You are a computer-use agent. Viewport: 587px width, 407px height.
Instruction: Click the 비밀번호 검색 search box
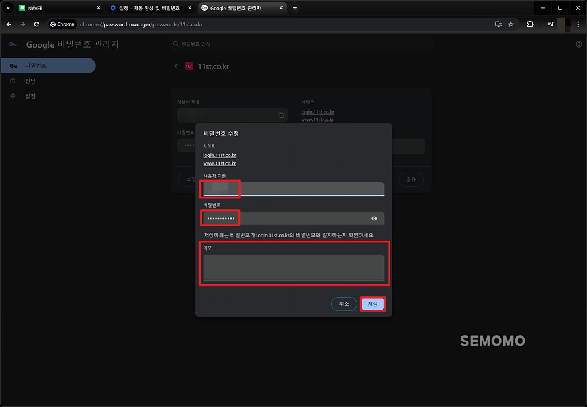click(x=300, y=44)
